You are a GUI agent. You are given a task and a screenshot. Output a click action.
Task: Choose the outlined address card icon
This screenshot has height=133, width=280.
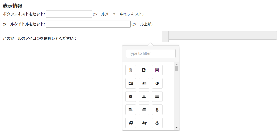click(144, 83)
